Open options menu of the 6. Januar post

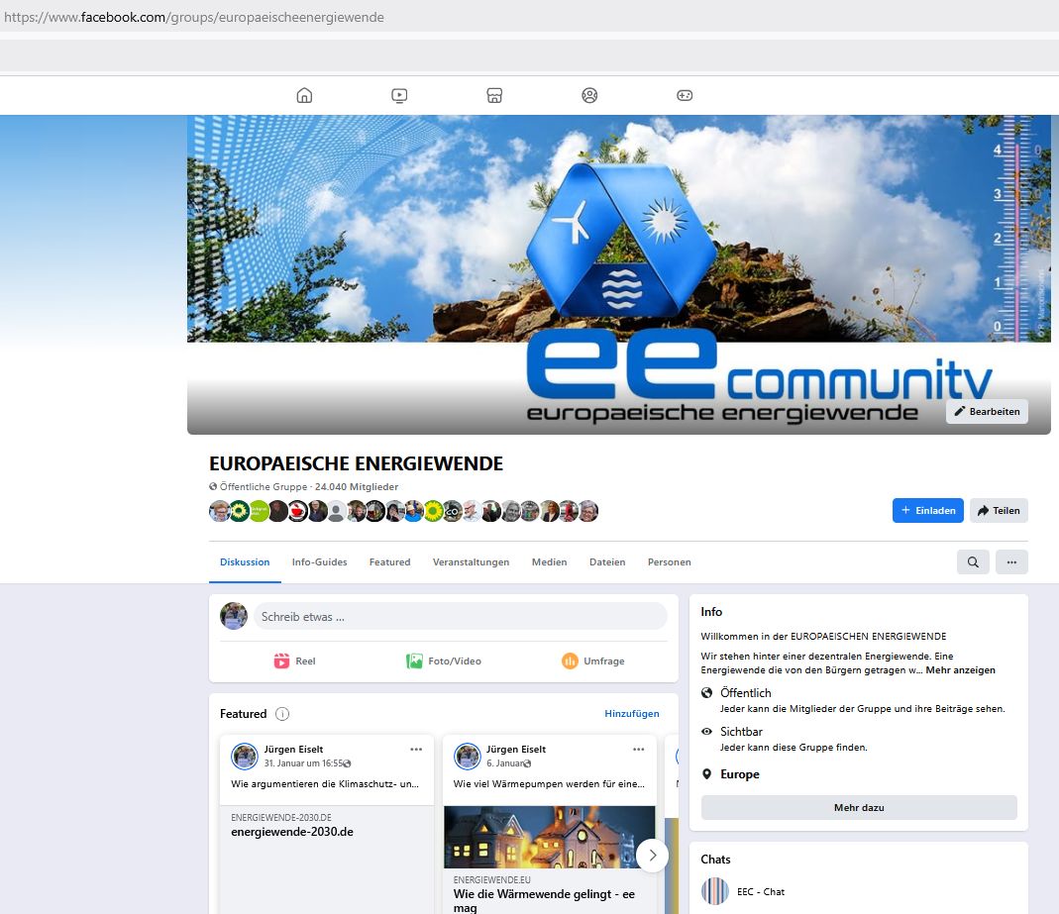tap(639, 750)
